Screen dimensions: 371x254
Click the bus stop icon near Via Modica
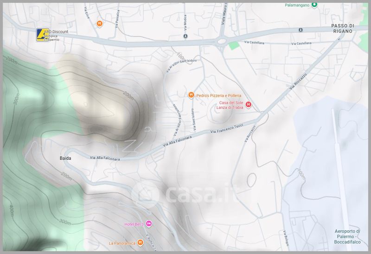(185, 36)
